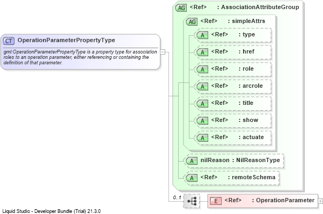The height and width of the screenshot is (214, 323).
Task: Select the ': href' attribute label
Action: click(x=246, y=51)
